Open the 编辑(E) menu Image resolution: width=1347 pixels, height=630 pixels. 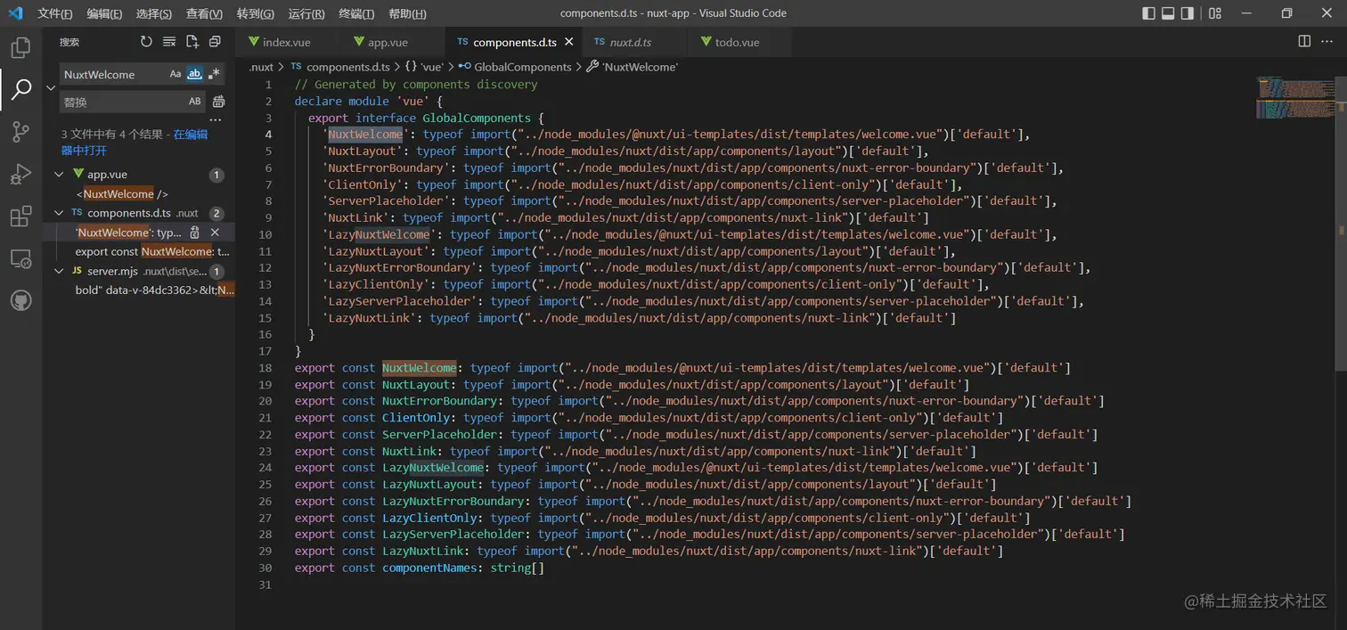(105, 13)
